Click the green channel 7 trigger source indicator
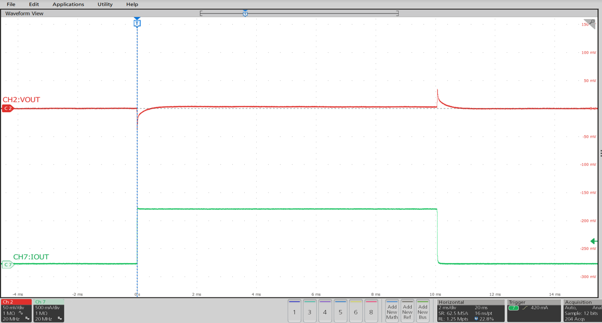This screenshot has height=323, width=602. click(x=513, y=308)
